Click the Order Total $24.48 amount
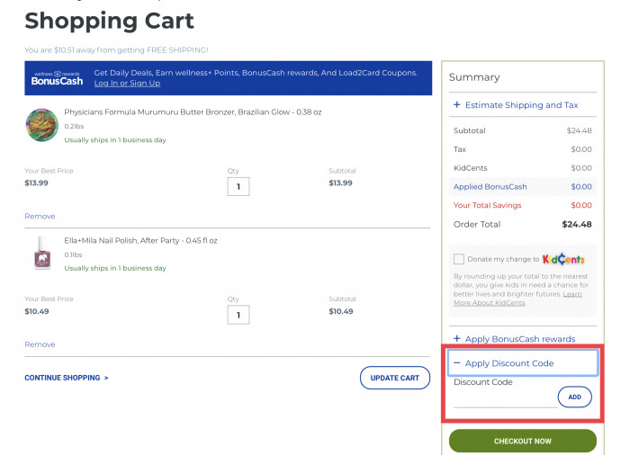 577,225
